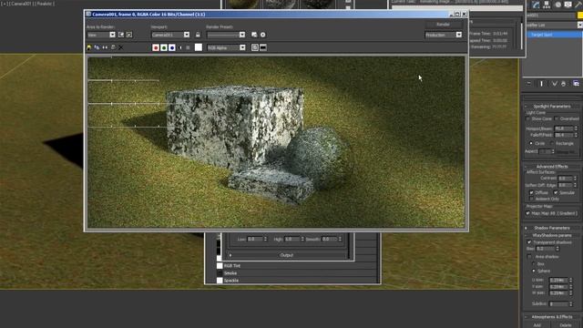583x328 pixels.
Task: Select the Circle radio button
Action: click(x=531, y=143)
